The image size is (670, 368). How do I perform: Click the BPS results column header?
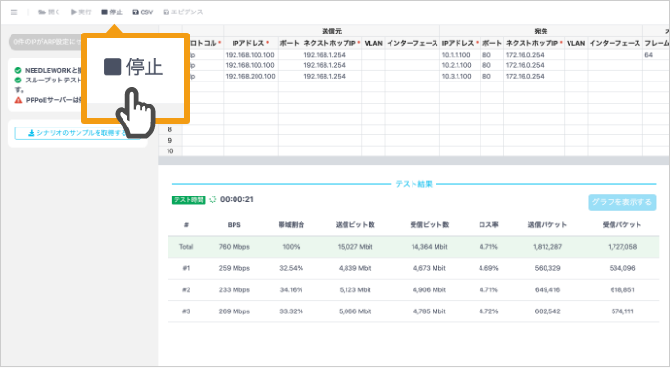[x=234, y=225]
